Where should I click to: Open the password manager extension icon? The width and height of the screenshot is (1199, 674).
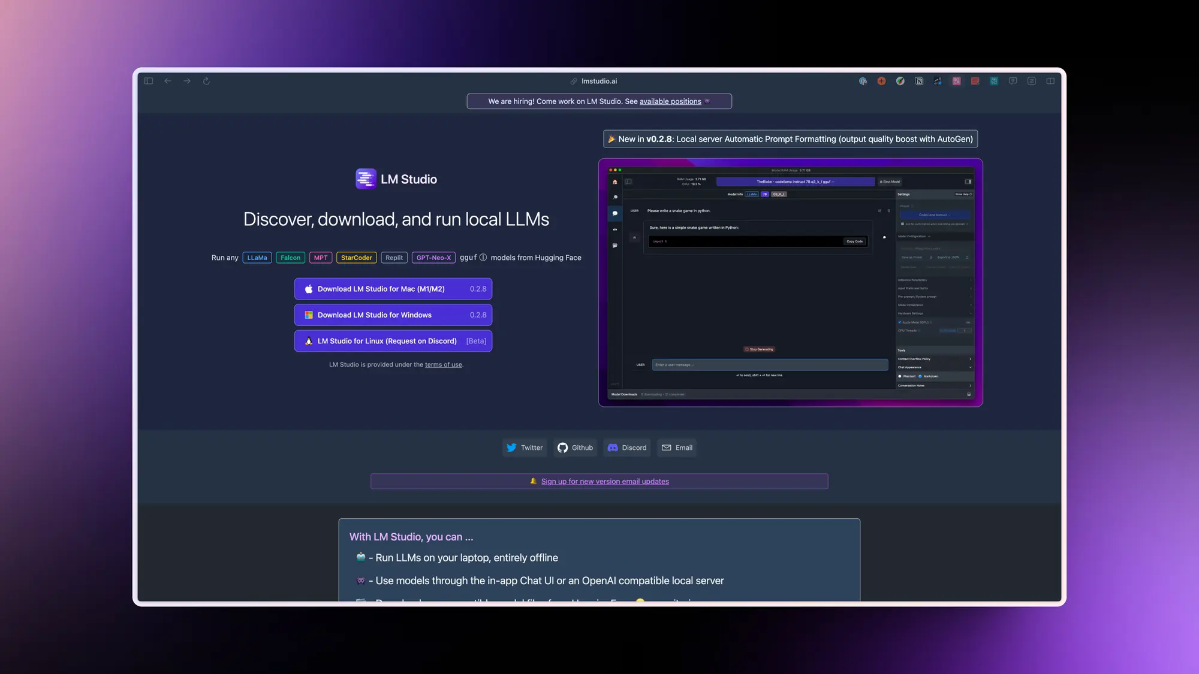click(863, 81)
